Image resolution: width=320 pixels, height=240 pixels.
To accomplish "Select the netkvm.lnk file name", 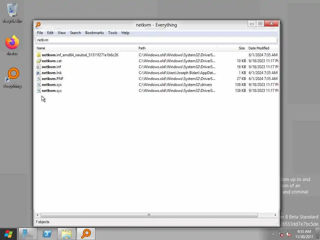I will [52, 72].
